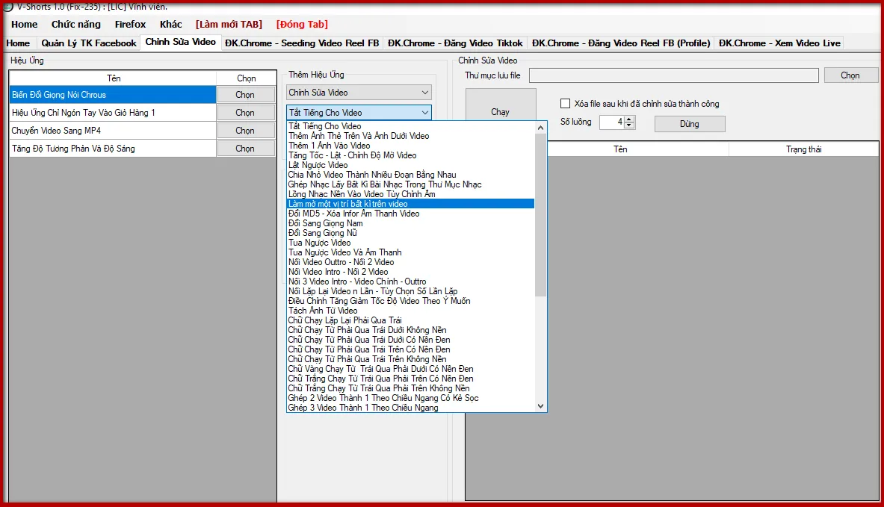884x507 pixels.
Task: Click Chọn button next to Thư mục lưu file
Action: pyautogui.click(x=850, y=75)
